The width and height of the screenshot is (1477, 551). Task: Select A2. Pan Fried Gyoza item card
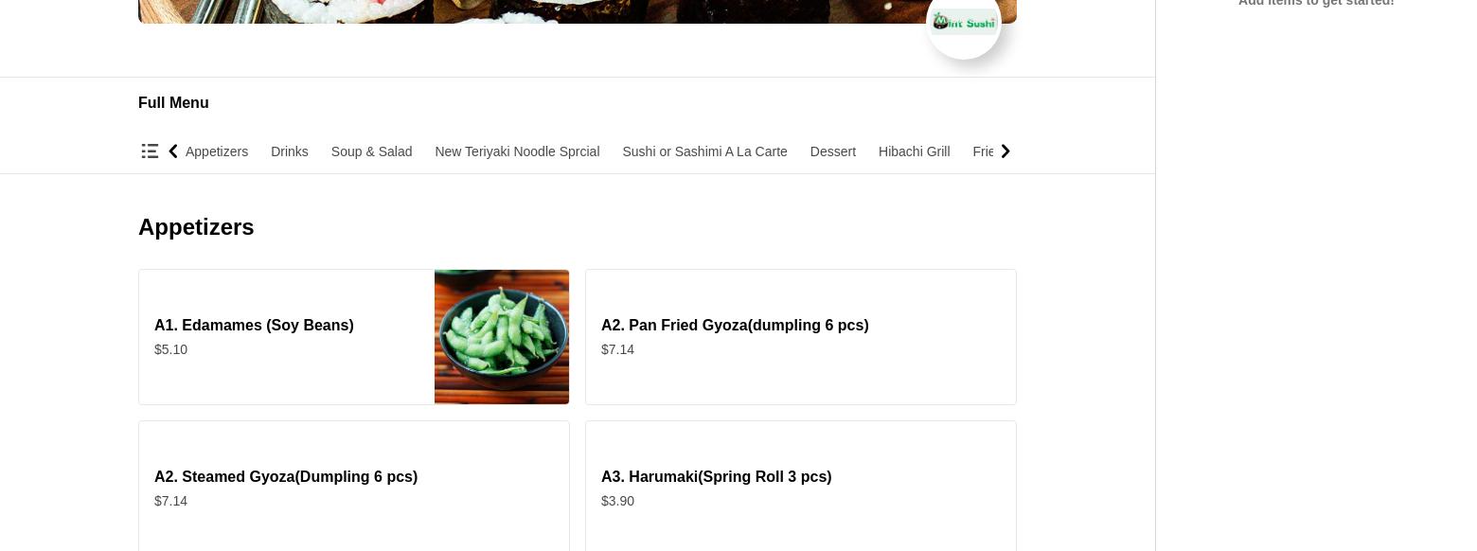pos(801,337)
